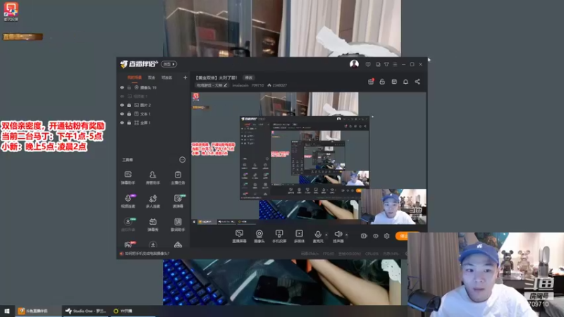Switch to 斗鱼直播伴侣 taskbar item
564x317 pixels.
[x=37, y=311]
